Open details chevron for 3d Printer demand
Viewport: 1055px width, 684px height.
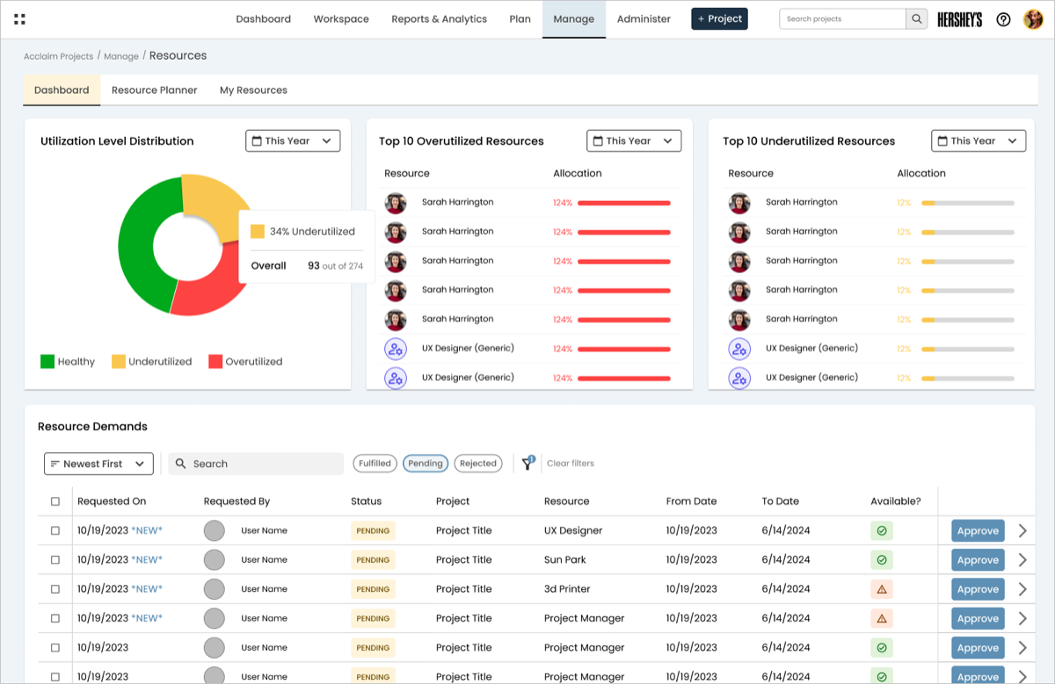1022,589
